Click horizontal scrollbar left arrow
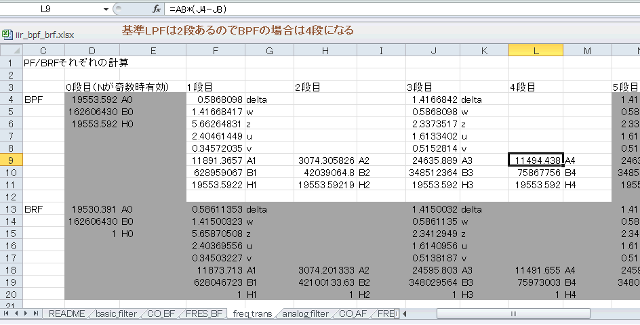Viewport: 640px width, 325px height. [x=405, y=313]
